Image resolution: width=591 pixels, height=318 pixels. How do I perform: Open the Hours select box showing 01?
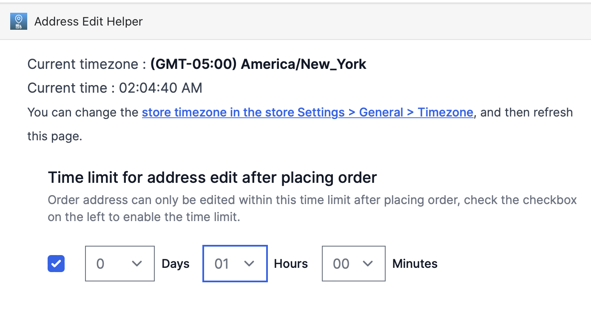235,264
